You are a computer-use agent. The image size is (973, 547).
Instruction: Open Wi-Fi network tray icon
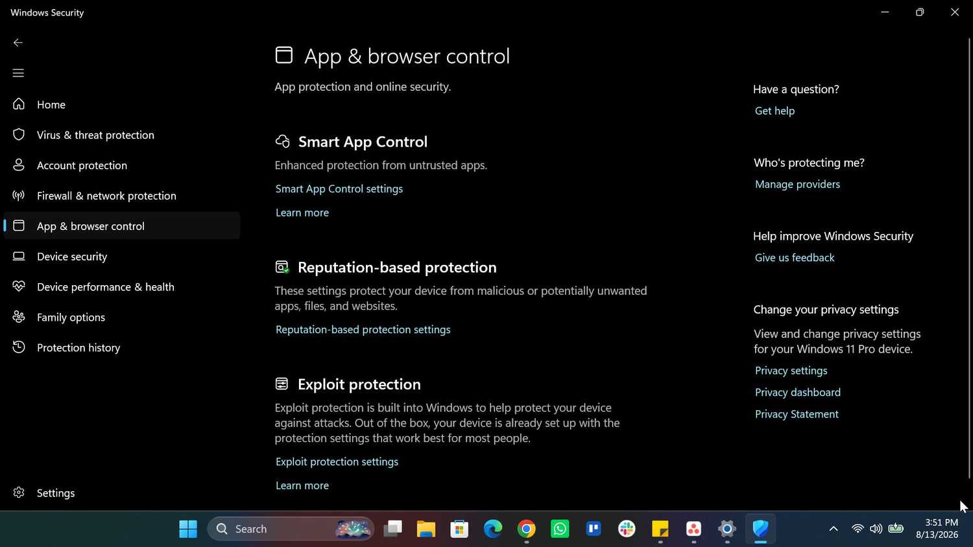point(858,529)
